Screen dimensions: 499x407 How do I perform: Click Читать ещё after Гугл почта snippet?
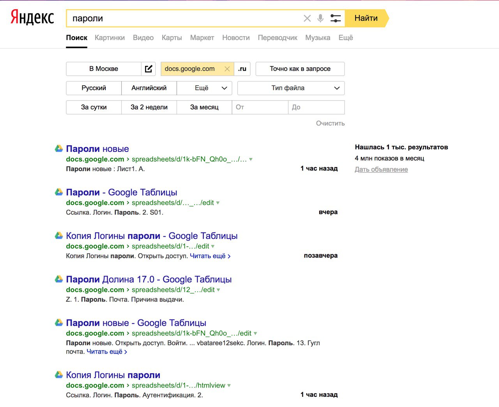[x=107, y=351]
